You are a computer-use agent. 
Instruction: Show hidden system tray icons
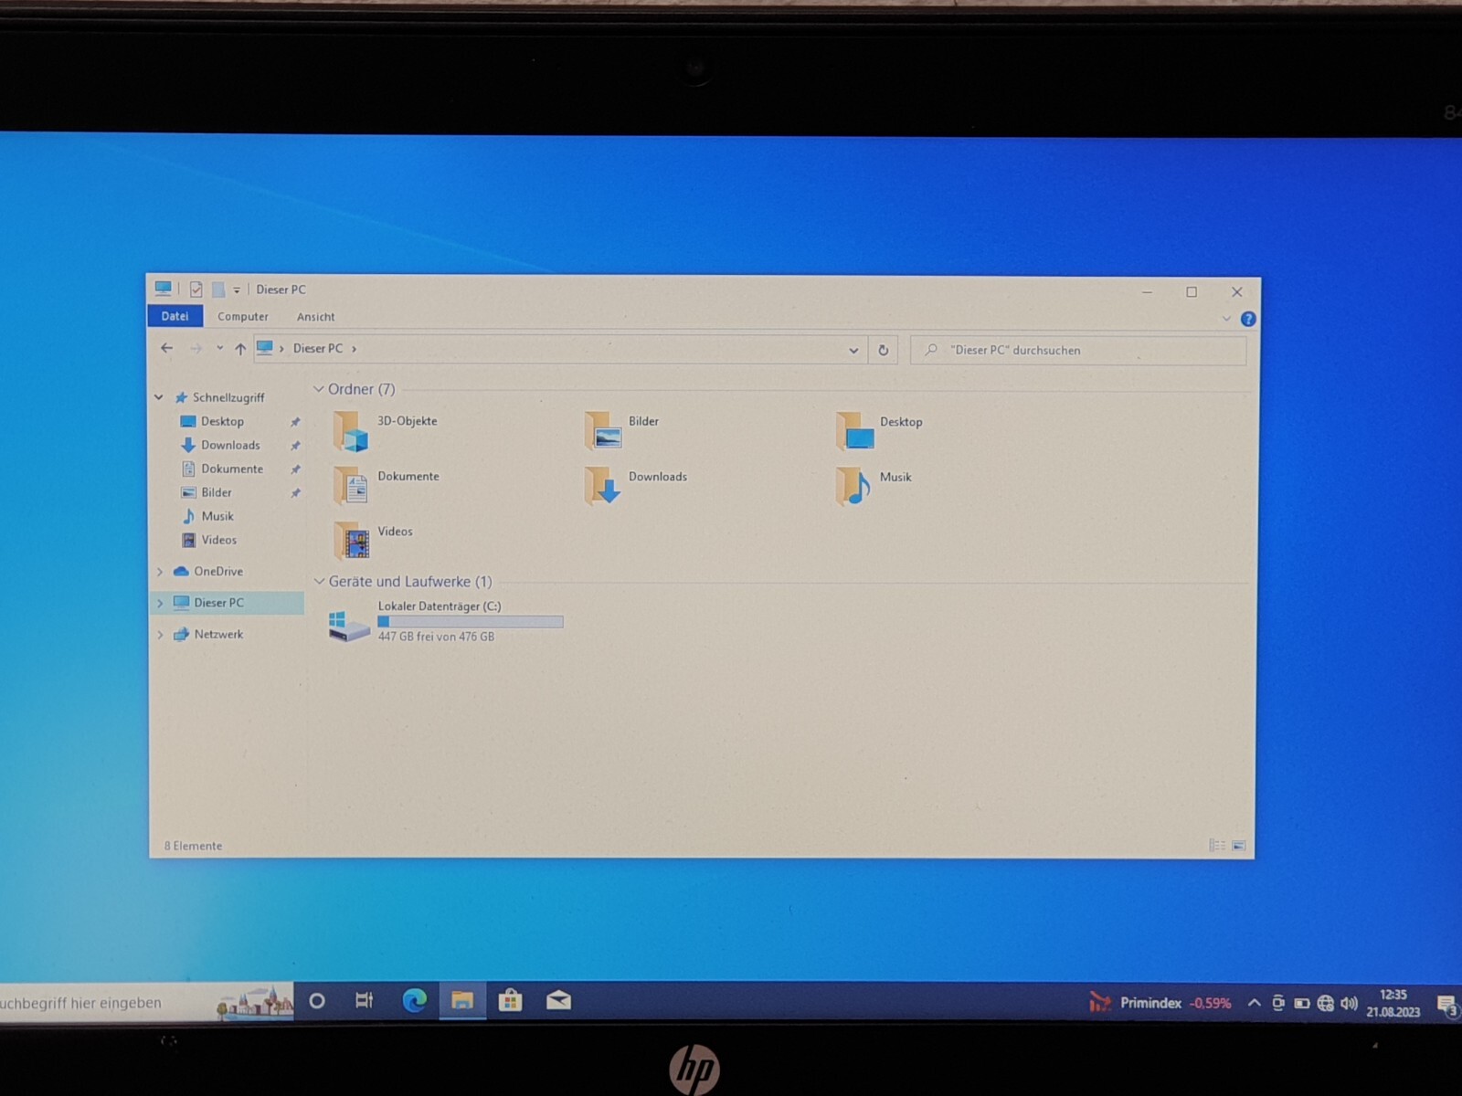click(1255, 1004)
